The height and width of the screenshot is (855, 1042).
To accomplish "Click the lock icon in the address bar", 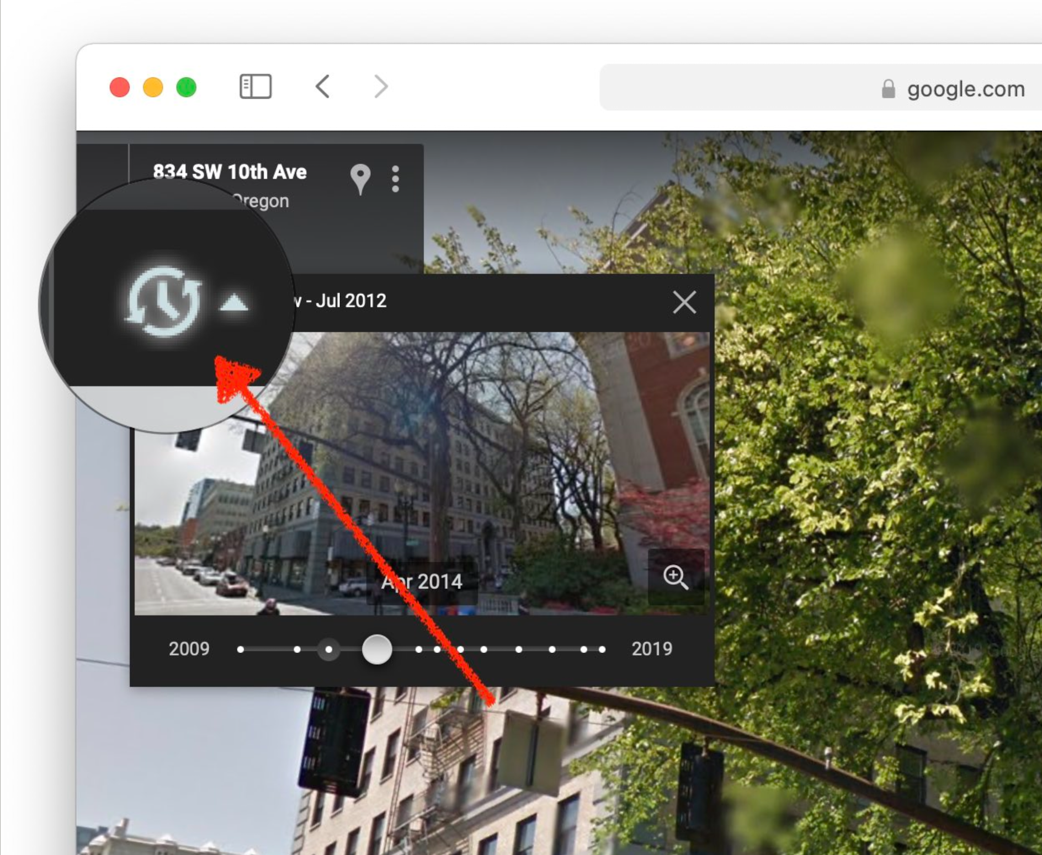I will (x=888, y=88).
